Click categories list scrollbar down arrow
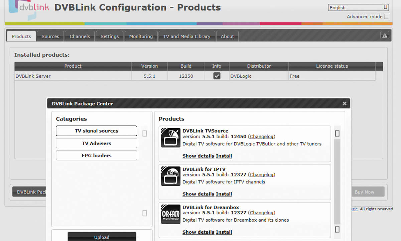 tap(145, 213)
